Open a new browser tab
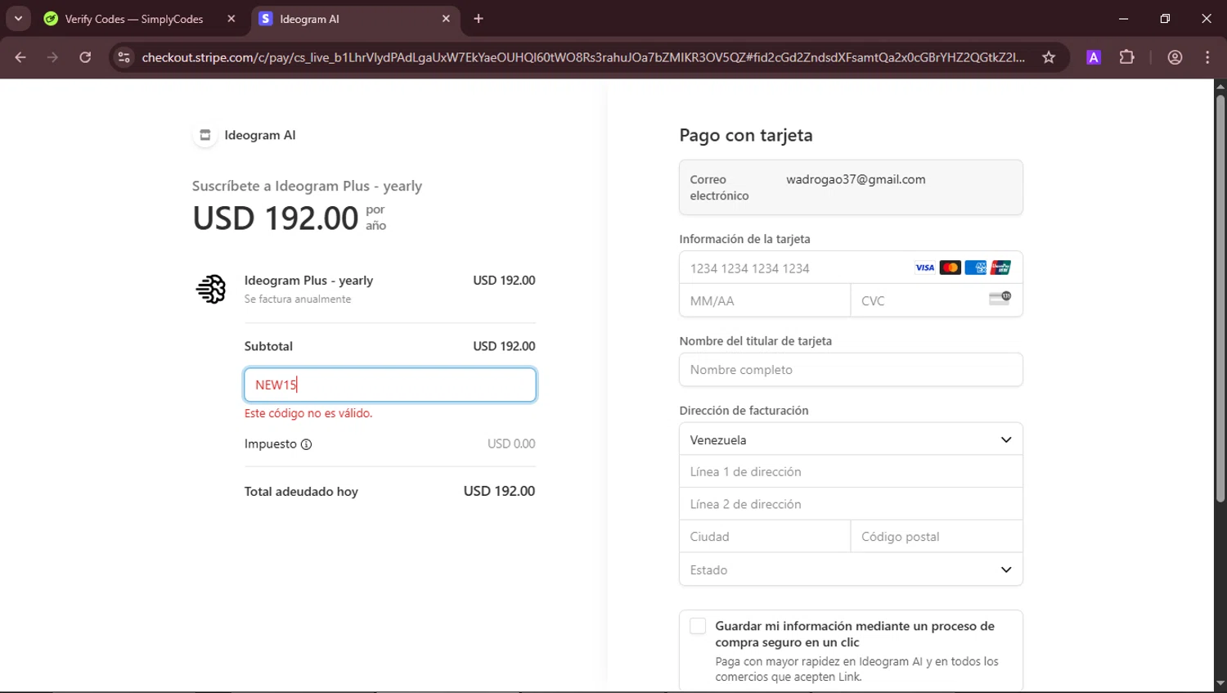1227x693 pixels. pyautogui.click(x=479, y=19)
